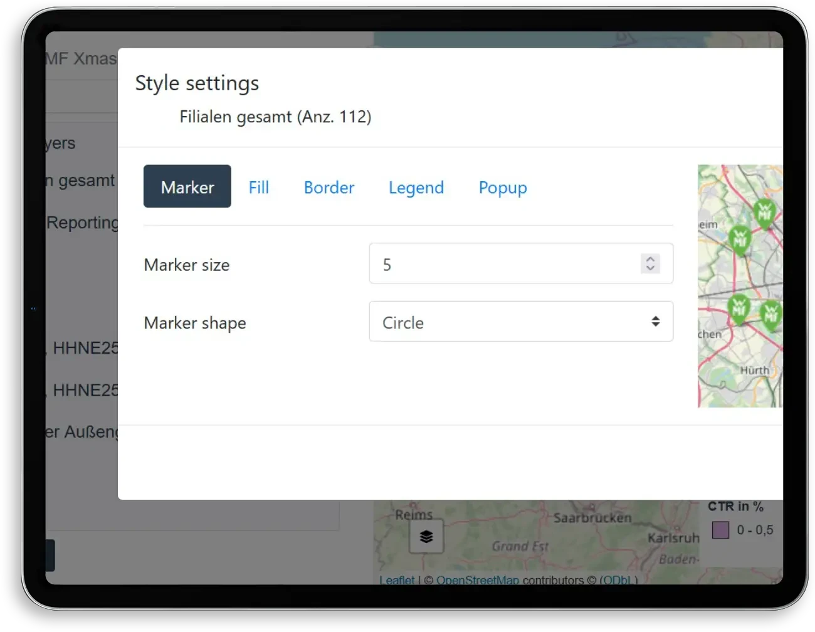The height and width of the screenshot is (632, 815).
Task: Click the map layers icon button
Action: 426,537
